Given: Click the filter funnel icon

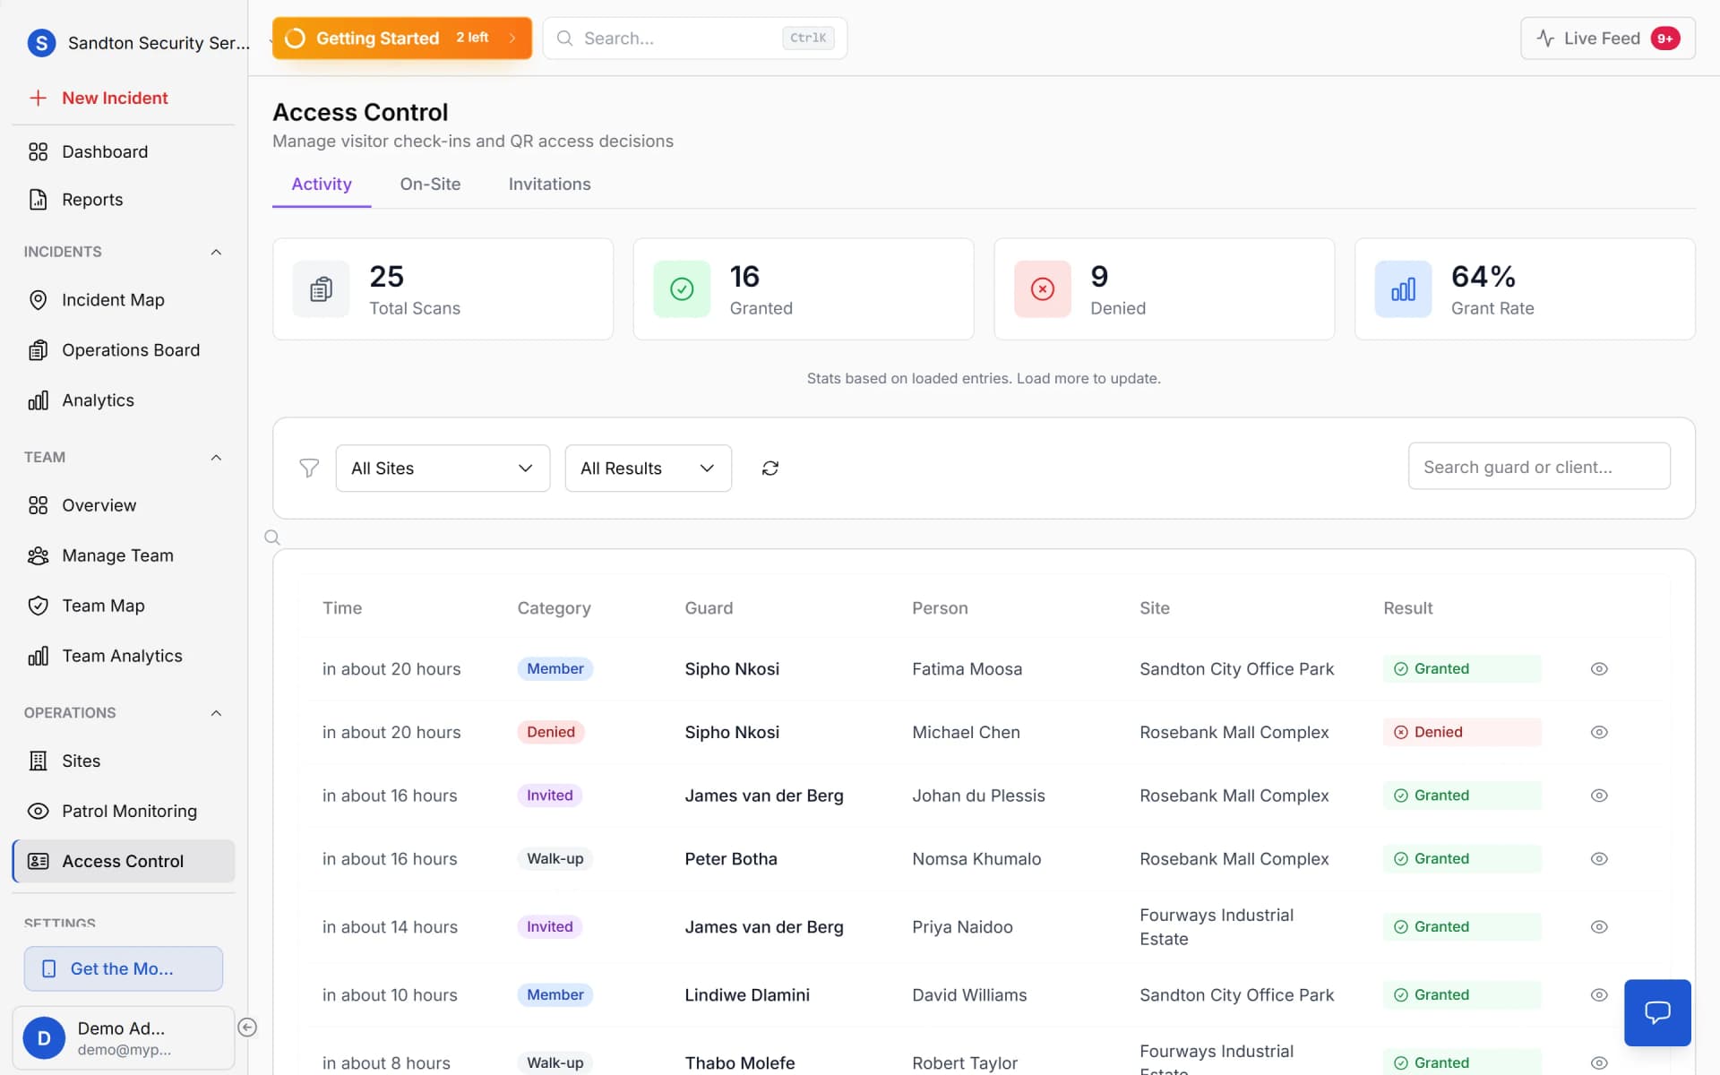Looking at the screenshot, I should point(309,469).
